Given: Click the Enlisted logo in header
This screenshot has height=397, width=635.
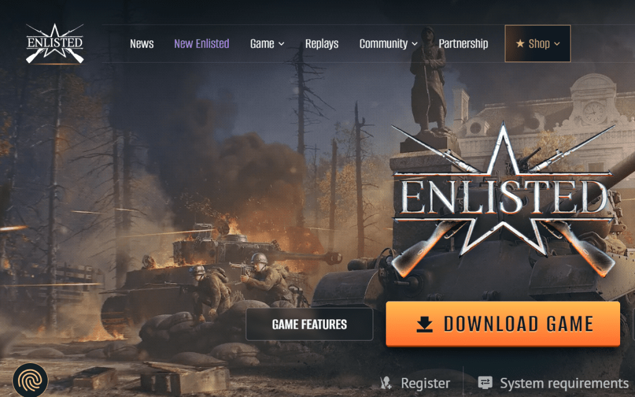Looking at the screenshot, I should (x=55, y=44).
